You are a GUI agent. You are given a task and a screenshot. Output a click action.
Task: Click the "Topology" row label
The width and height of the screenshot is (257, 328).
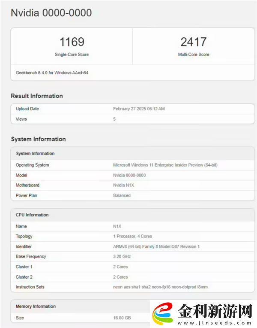point(24,237)
